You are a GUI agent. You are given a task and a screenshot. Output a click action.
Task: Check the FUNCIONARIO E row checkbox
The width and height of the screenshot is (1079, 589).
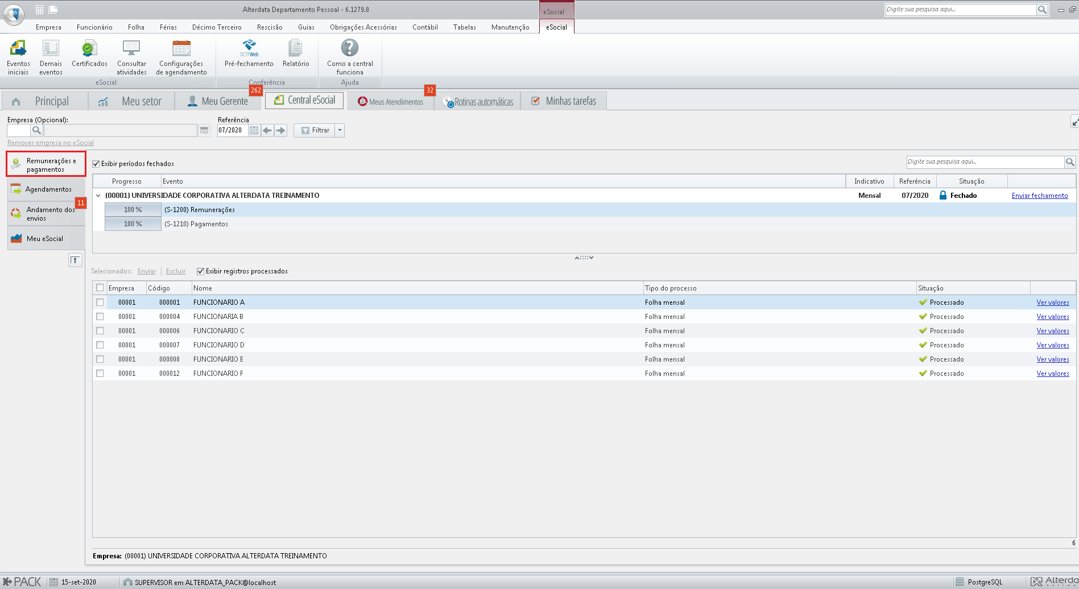(100, 359)
